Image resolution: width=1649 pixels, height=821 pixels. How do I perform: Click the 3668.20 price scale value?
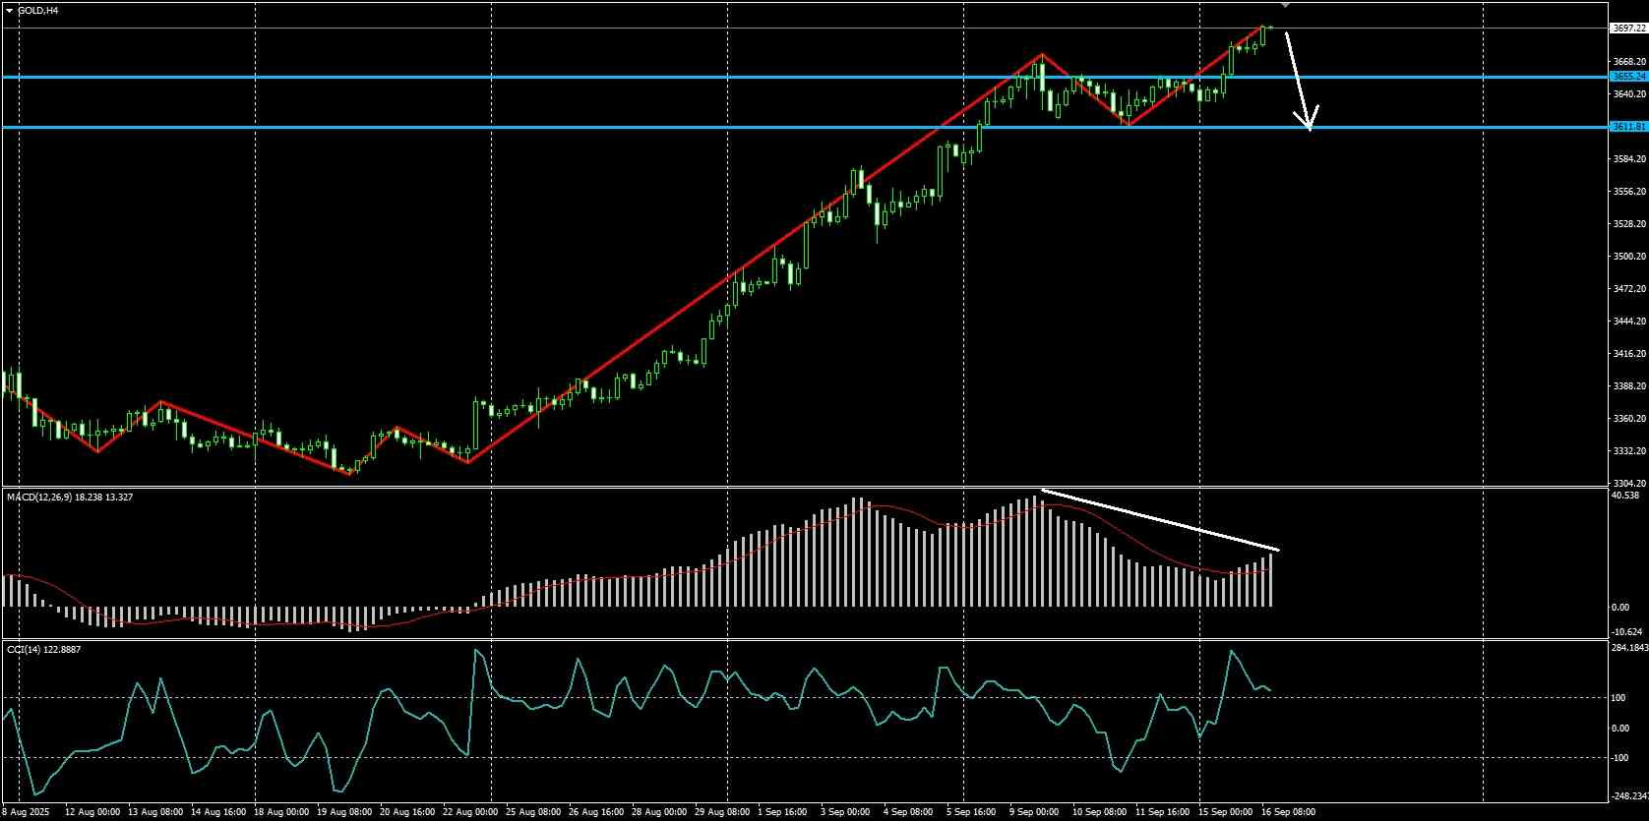pyautogui.click(x=1630, y=61)
